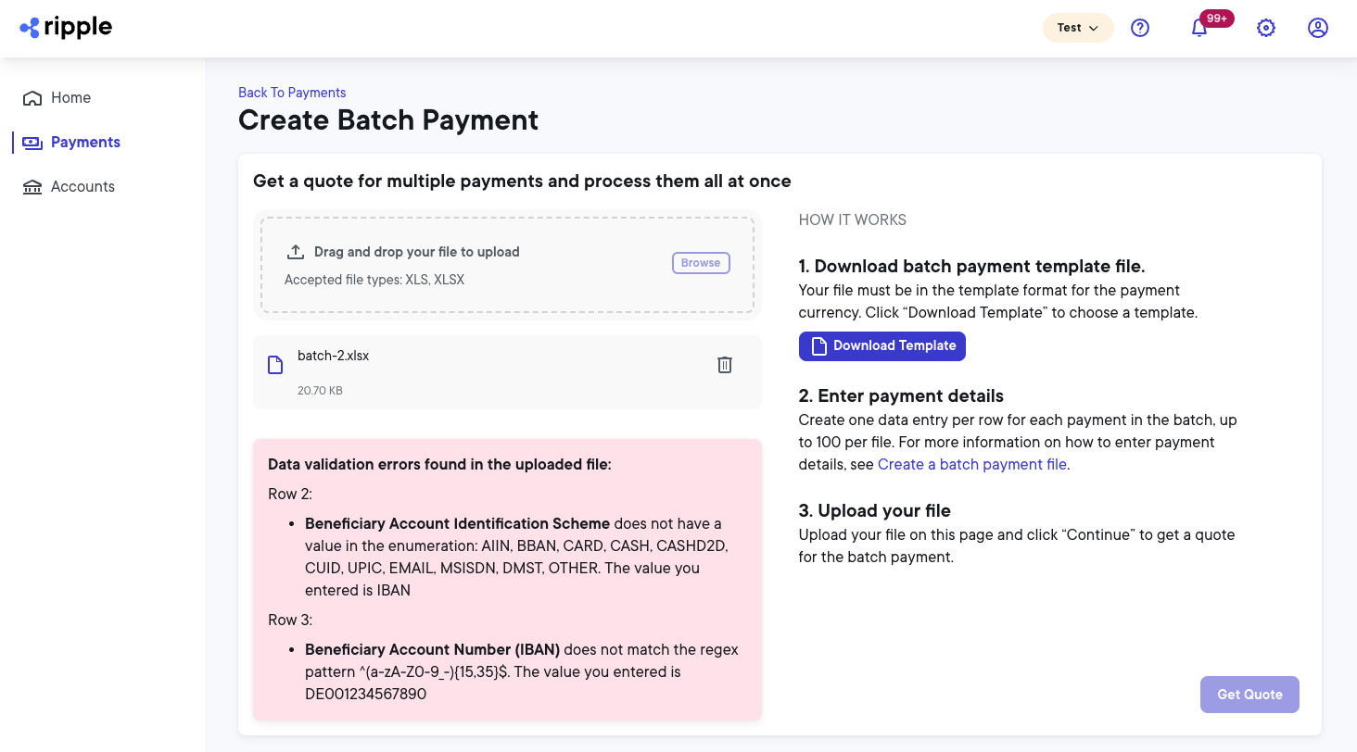Click the upload arrow icon in drop zone
The width and height of the screenshot is (1357, 752).
[x=296, y=250]
